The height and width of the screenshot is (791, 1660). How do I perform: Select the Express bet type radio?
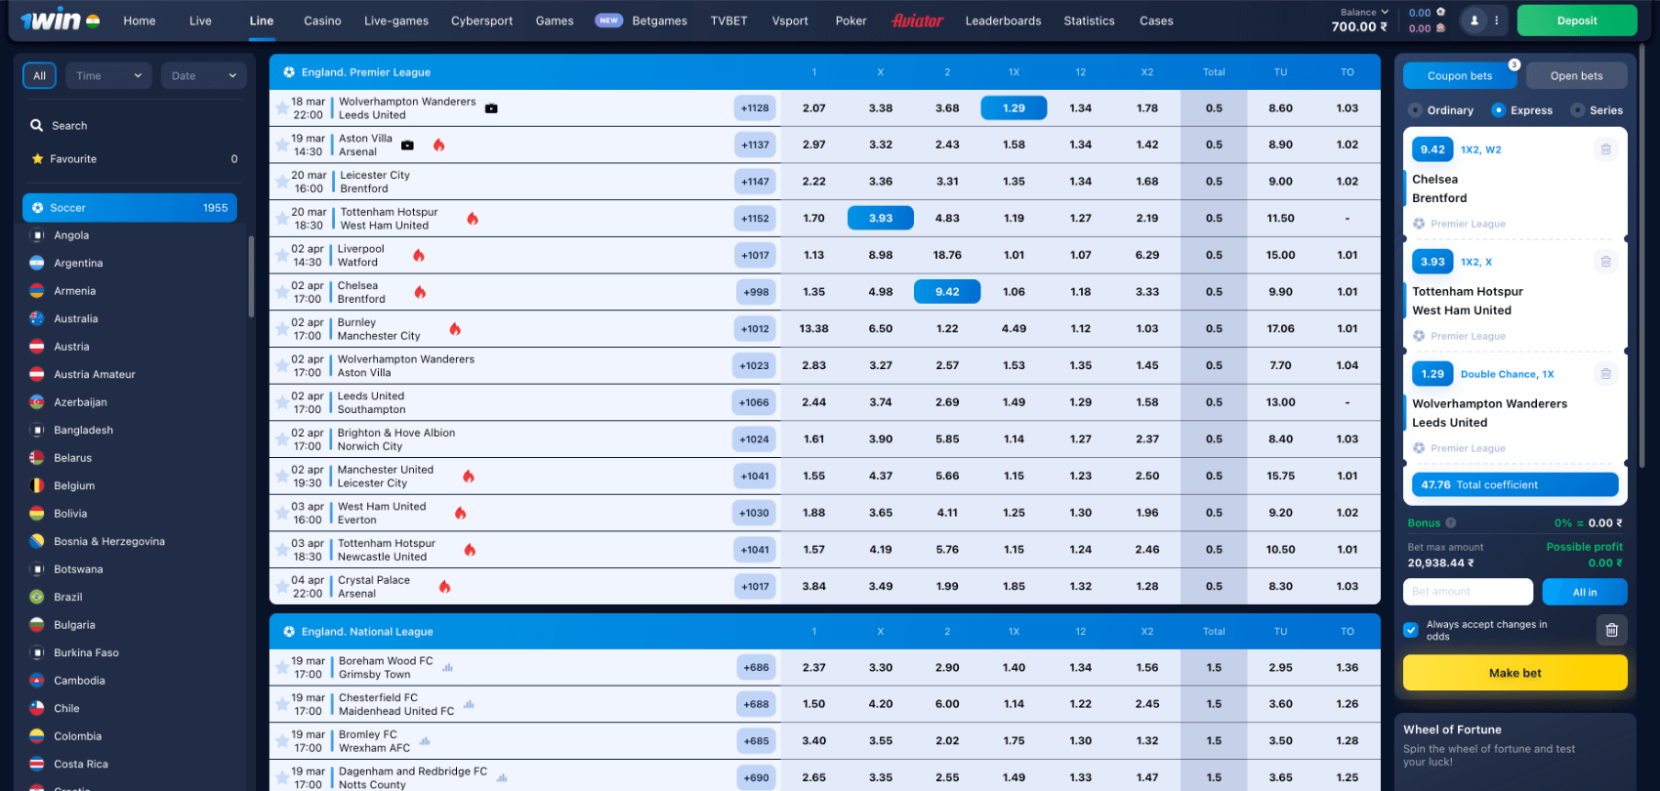coord(1499,110)
